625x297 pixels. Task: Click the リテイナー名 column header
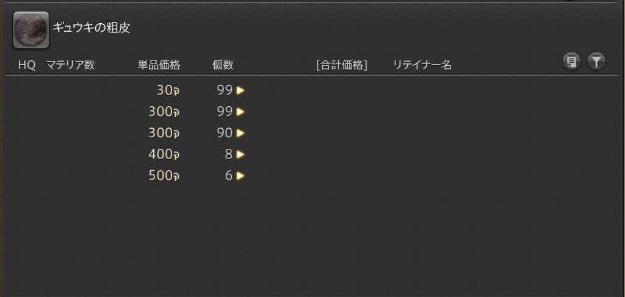pyautogui.click(x=422, y=65)
